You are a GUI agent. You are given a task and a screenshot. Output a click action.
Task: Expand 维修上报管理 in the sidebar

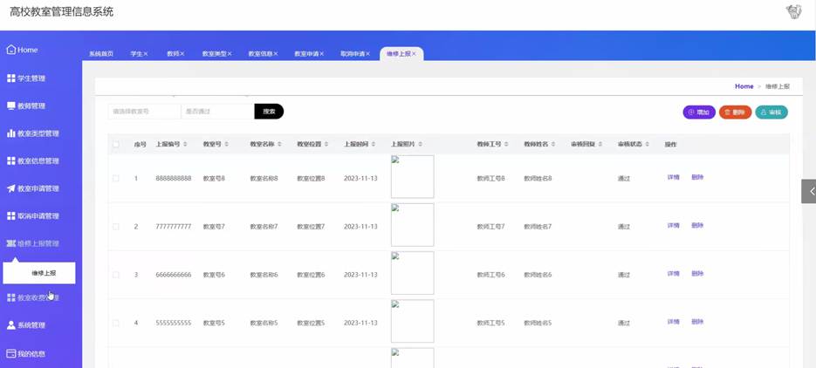click(33, 243)
